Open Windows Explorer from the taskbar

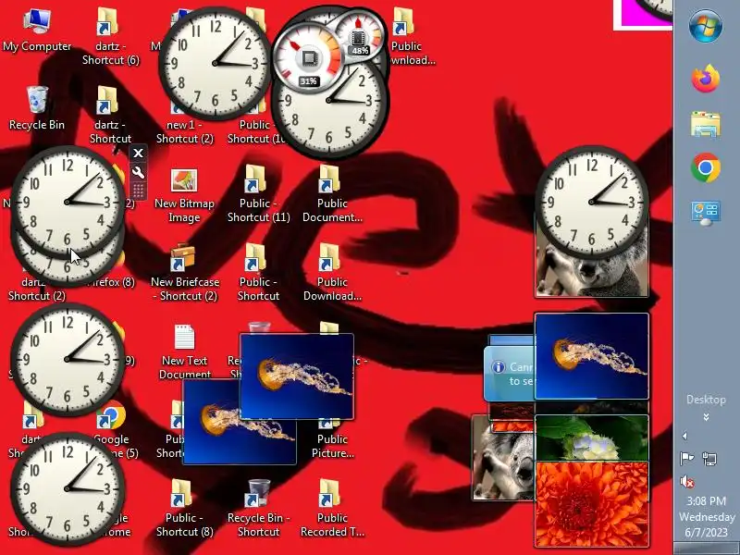point(706,125)
